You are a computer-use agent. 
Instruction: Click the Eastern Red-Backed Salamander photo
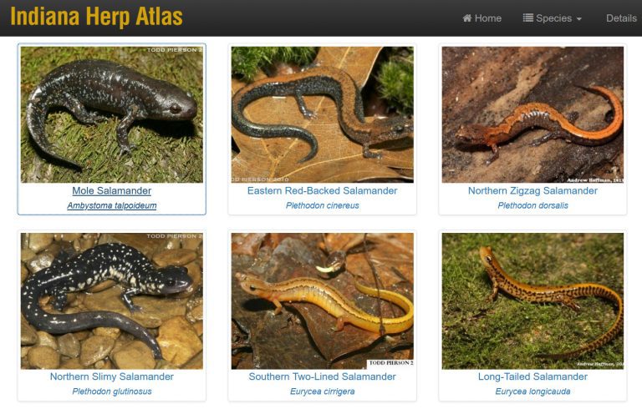click(x=322, y=114)
